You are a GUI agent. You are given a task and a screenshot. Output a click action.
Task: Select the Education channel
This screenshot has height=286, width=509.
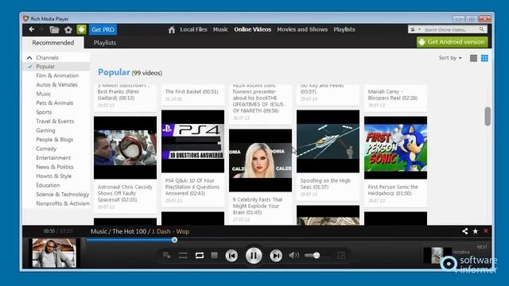[48, 185]
